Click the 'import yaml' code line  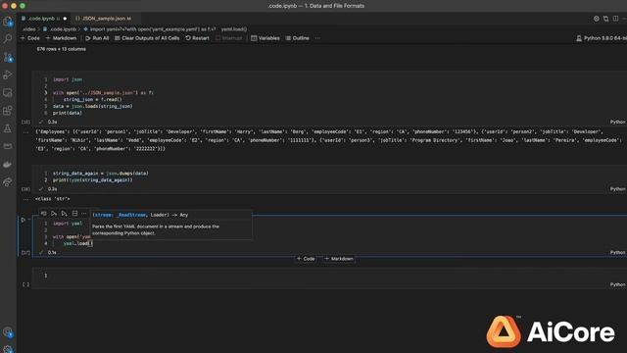click(x=68, y=224)
